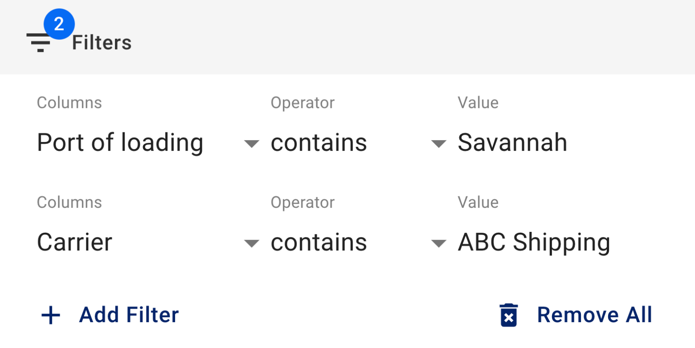Click the Value label above Savannah
The height and width of the screenshot is (348, 695).
point(478,103)
